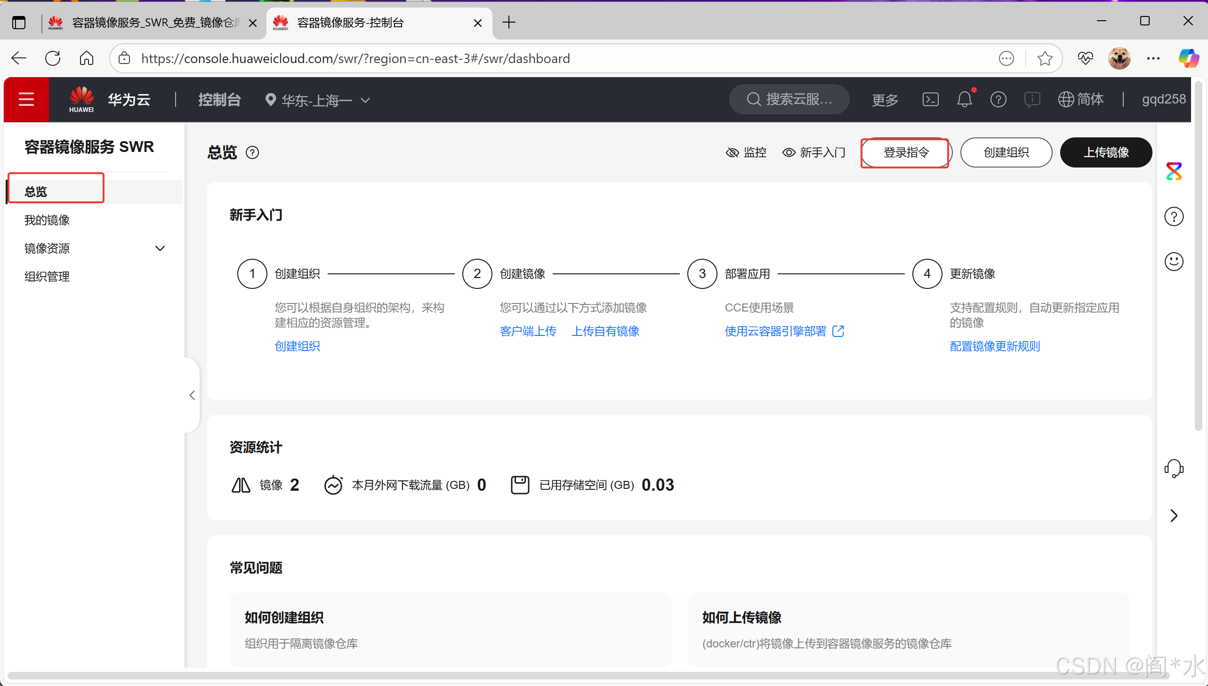Click the smiley feedback icon
The width and height of the screenshot is (1208, 686).
pyautogui.click(x=1173, y=262)
